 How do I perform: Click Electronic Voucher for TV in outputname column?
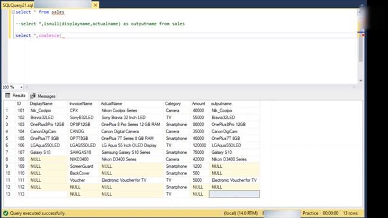point(235,180)
